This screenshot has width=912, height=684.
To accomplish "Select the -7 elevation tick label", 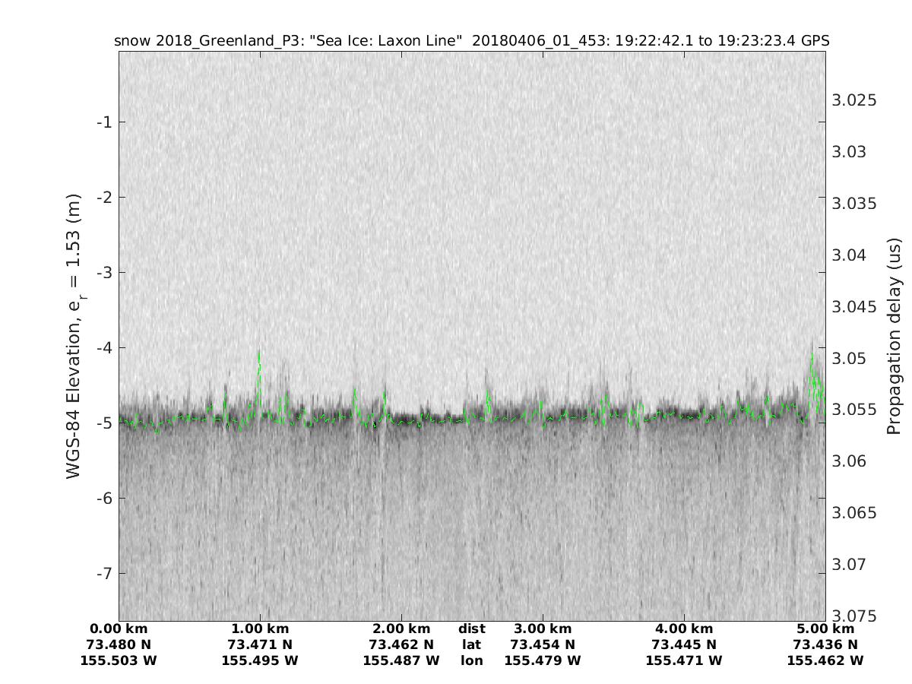I will 105,573.
